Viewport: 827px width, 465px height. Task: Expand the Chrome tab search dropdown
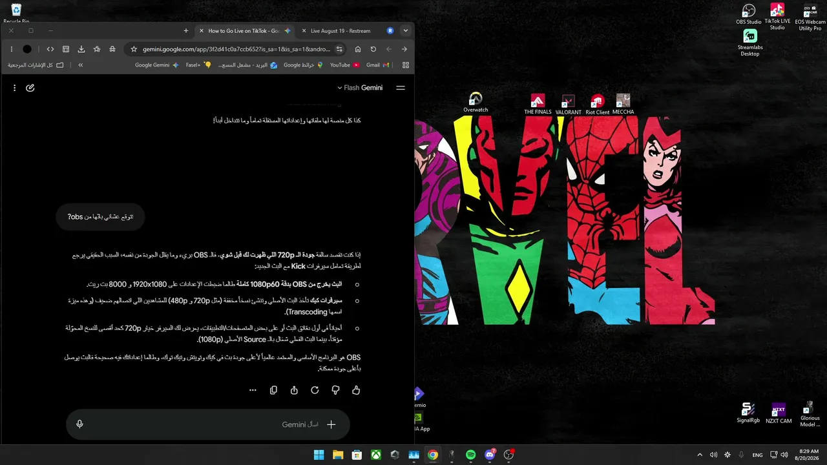click(x=406, y=30)
